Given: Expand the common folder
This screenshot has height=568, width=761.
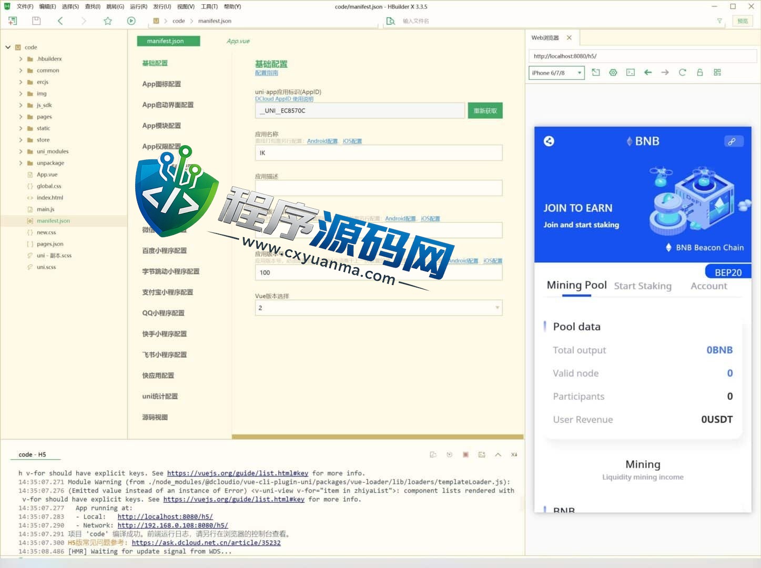Looking at the screenshot, I should [21, 70].
